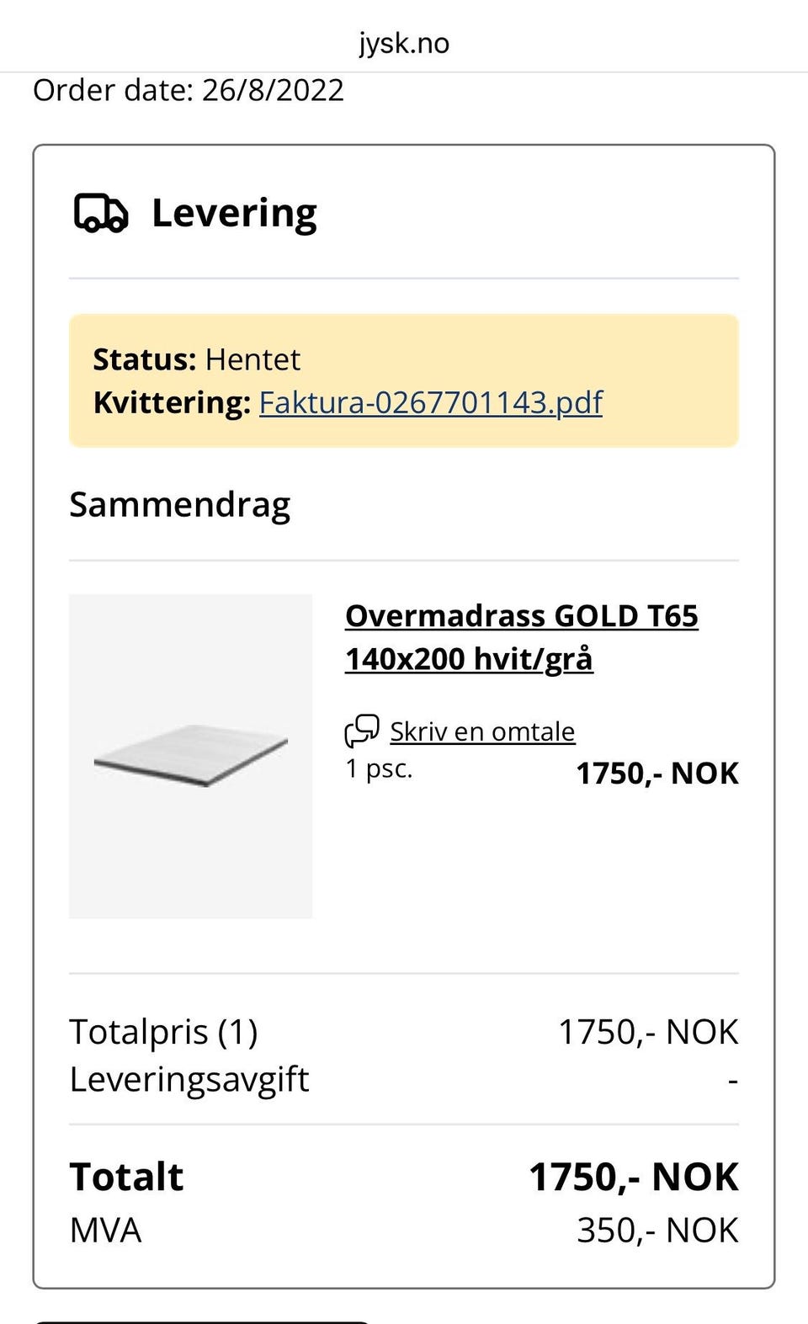Viewport: 808px width, 1324px height.
Task: Click the Totalpris (1) row
Action: pyautogui.click(x=165, y=1030)
